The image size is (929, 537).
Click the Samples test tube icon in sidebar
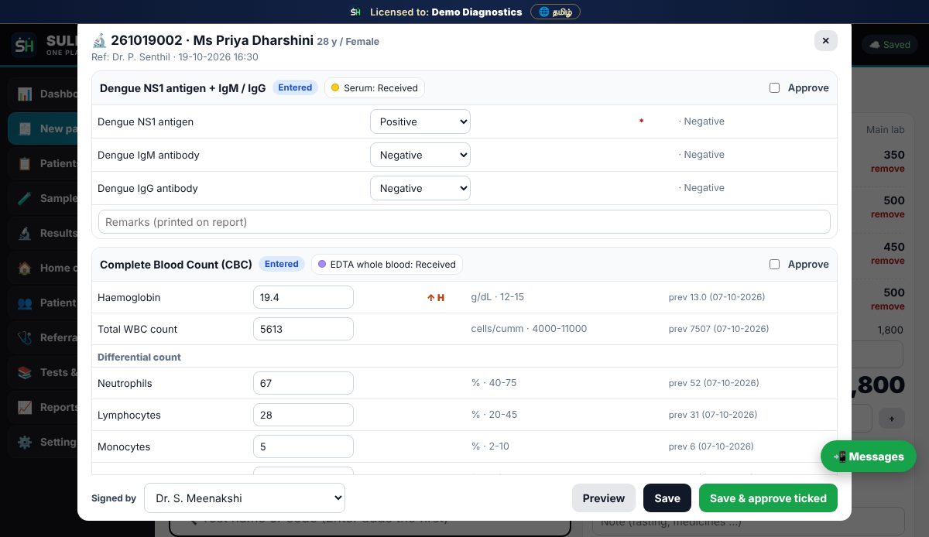tap(25, 198)
